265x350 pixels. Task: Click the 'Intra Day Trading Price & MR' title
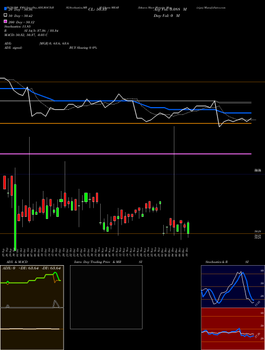click(x=98, y=262)
